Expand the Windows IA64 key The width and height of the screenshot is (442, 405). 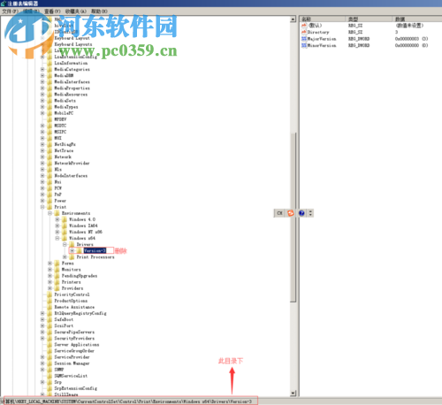coord(57,225)
